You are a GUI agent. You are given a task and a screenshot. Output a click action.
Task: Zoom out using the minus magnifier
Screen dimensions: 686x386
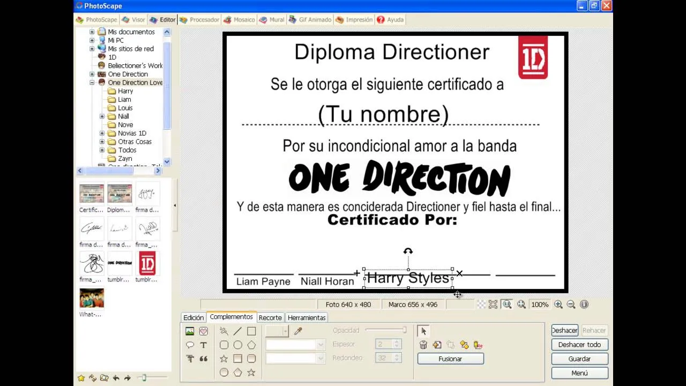571,305
